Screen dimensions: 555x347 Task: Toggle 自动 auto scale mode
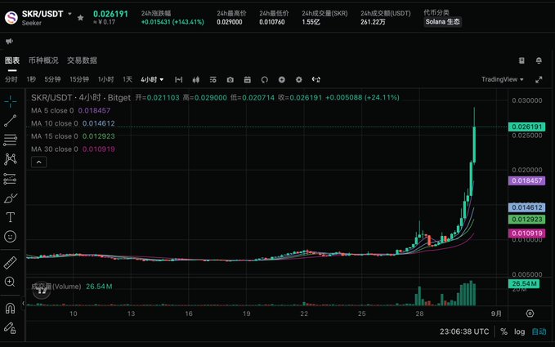[x=539, y=331]
